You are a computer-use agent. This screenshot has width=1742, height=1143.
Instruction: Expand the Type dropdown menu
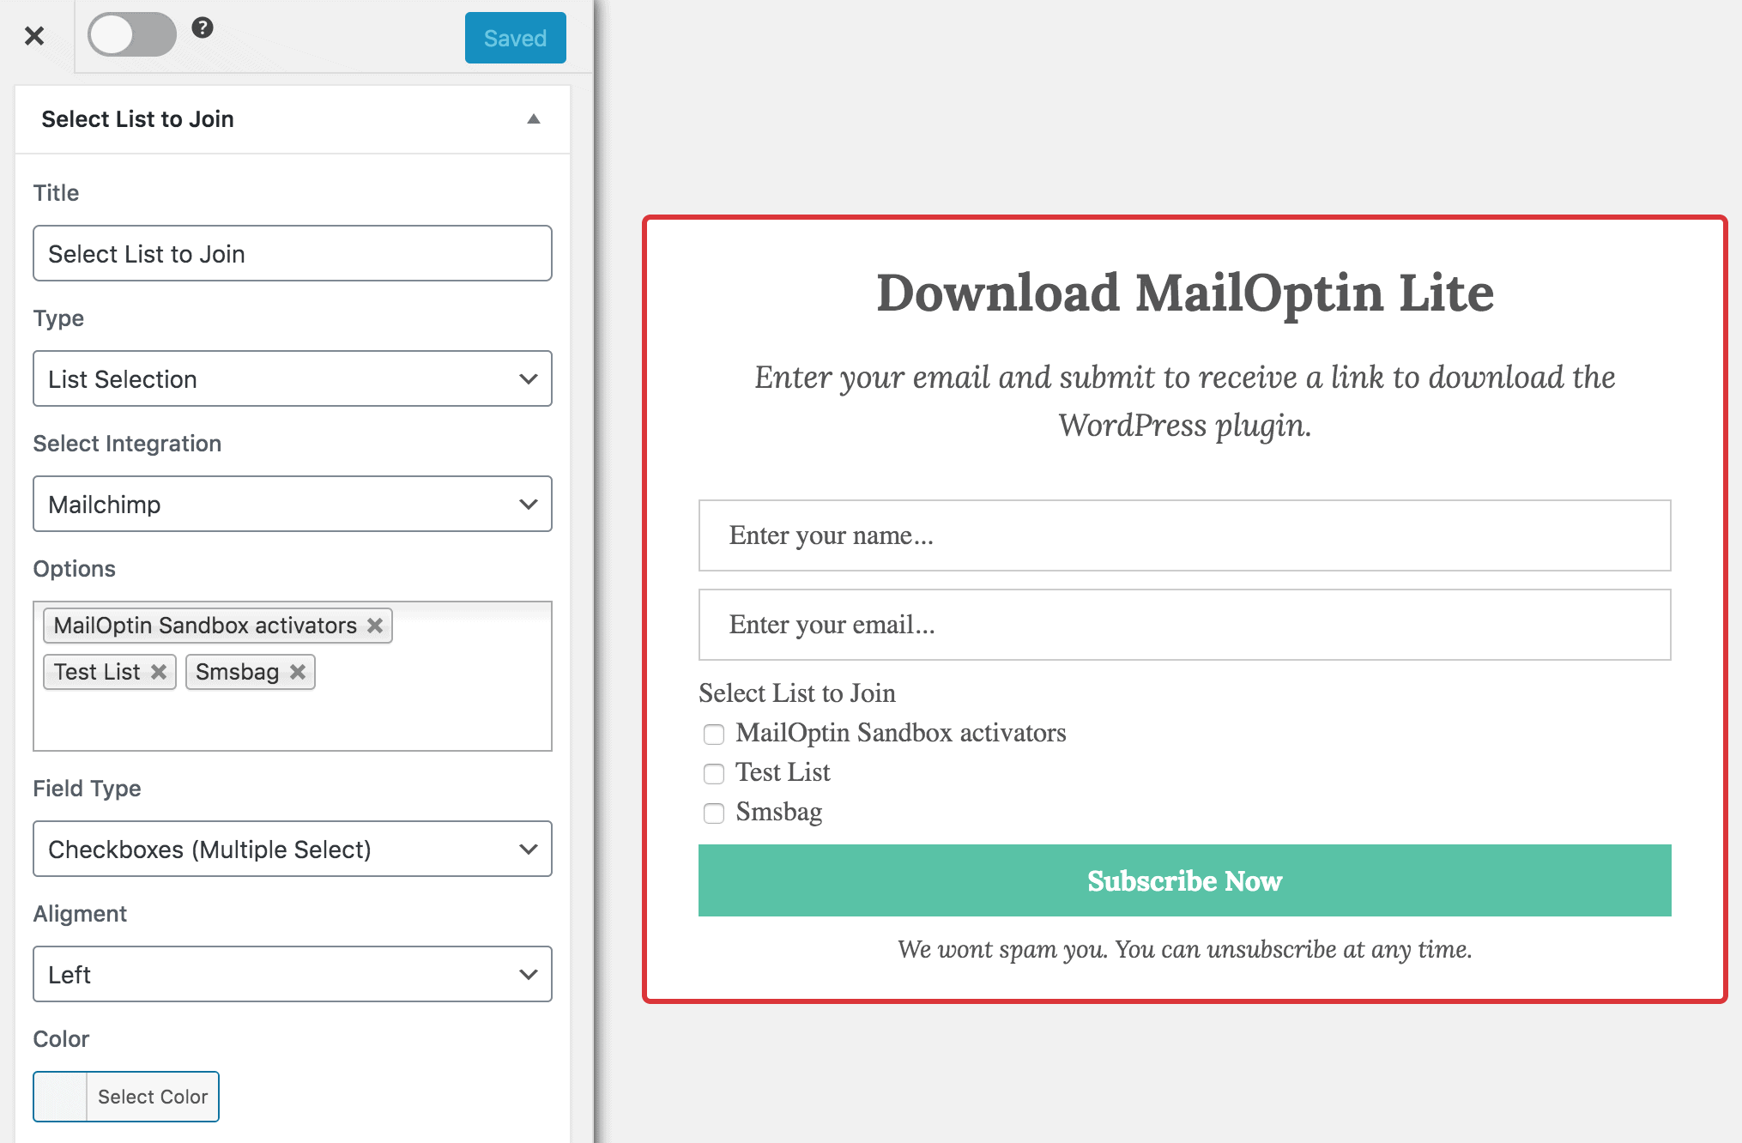(x=289, y=379)
